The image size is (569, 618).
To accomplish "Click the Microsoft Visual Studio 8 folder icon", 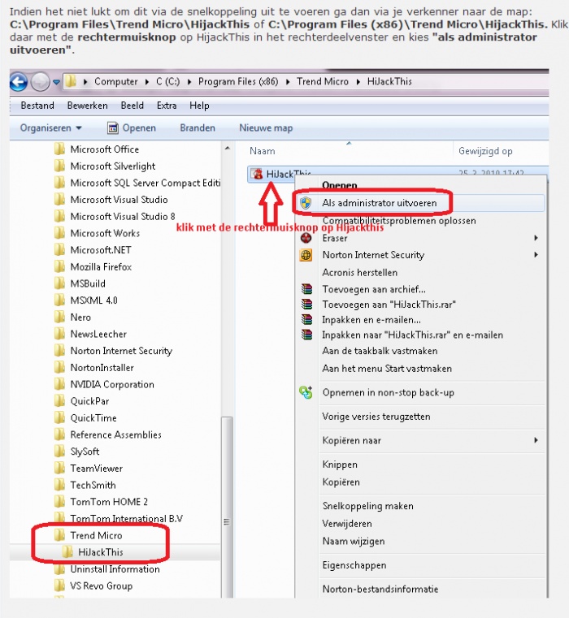I will 59,216.
